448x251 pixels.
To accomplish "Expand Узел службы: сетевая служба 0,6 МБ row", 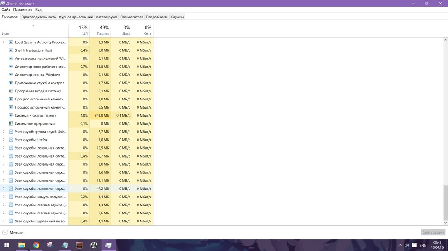I will tap(4, 213).
